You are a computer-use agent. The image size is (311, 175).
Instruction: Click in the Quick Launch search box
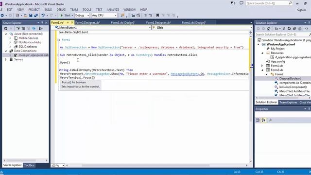(x=269, y=3)
